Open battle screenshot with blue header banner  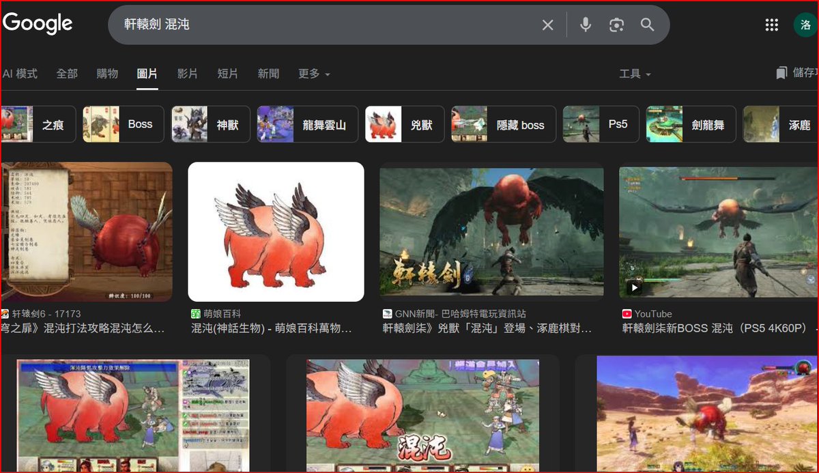click(133, 416)
